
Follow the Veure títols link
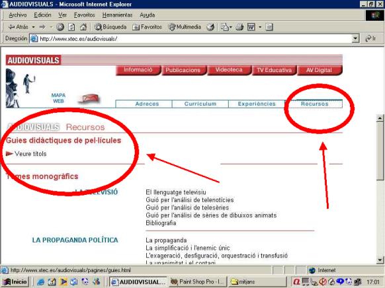30,154
